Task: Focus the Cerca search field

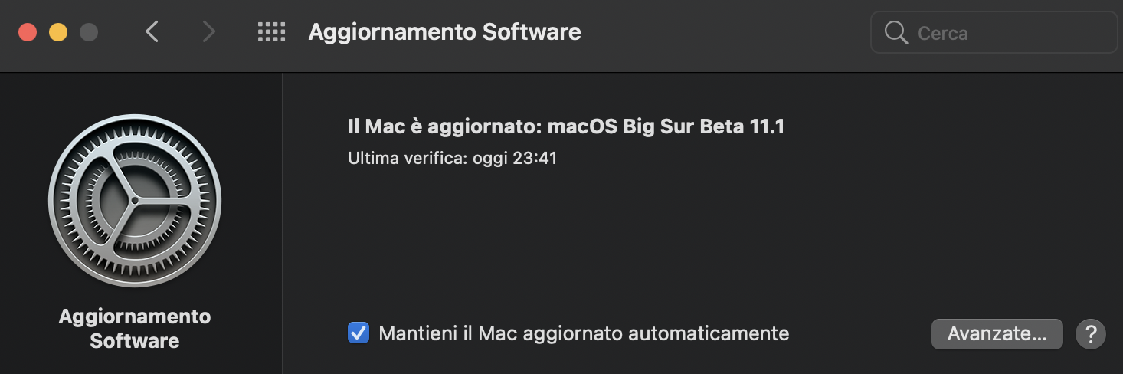Action: pos(1003,33)
